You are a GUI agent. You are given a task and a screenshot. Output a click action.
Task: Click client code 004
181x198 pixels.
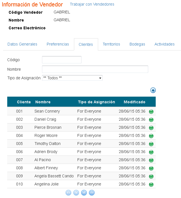point(19,135)
